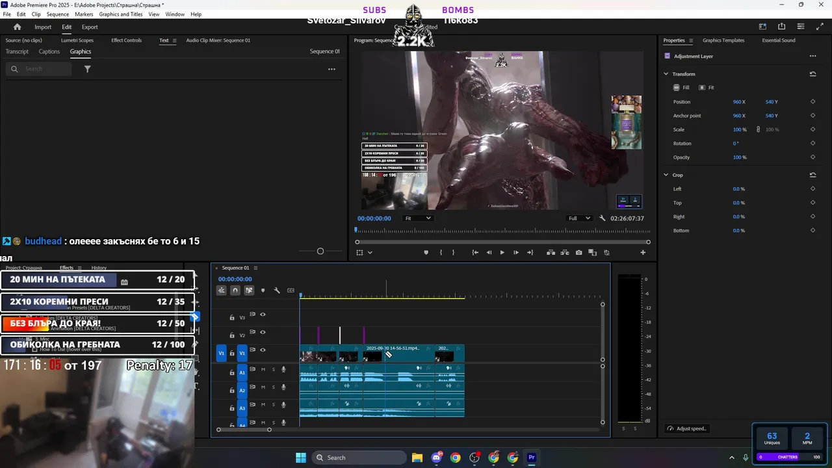
Task: Open the Button Editor plus icon
Action: [x=643, y=252]
